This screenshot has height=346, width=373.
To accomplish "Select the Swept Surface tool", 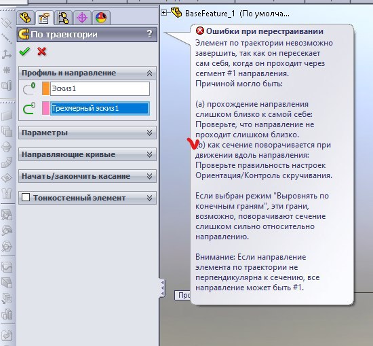I will coord(7,162).
